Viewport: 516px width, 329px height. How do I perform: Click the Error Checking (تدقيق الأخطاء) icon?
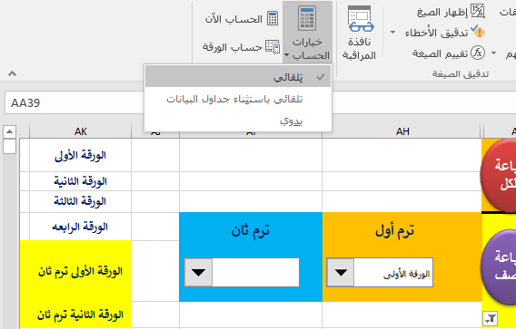click(x=478, y=32)
